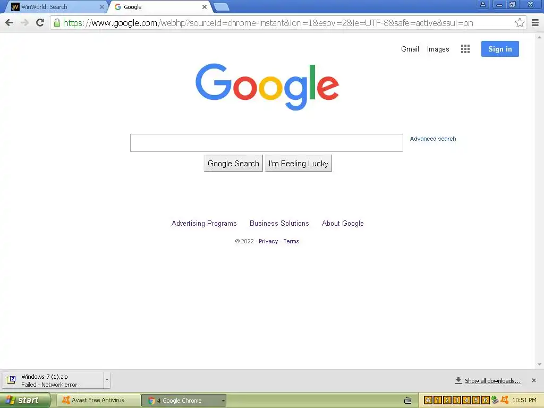This screenshot has width=544, height=408.
Task: Click the green padlock in the address bar
Action: coord(57,23)
